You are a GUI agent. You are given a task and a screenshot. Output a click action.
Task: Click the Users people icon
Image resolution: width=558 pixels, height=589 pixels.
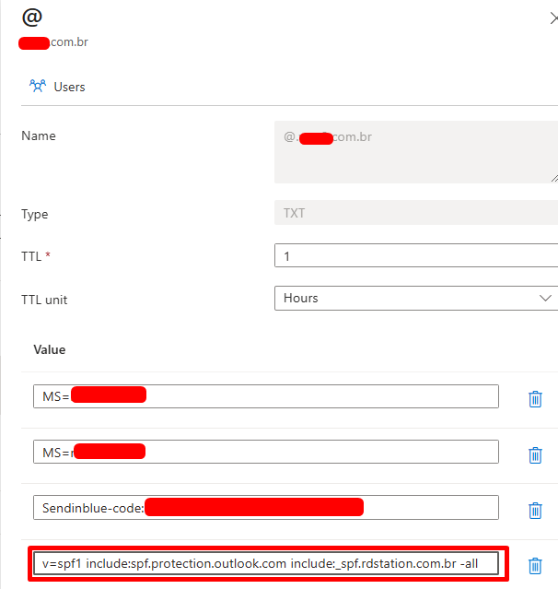click(38, 86)
